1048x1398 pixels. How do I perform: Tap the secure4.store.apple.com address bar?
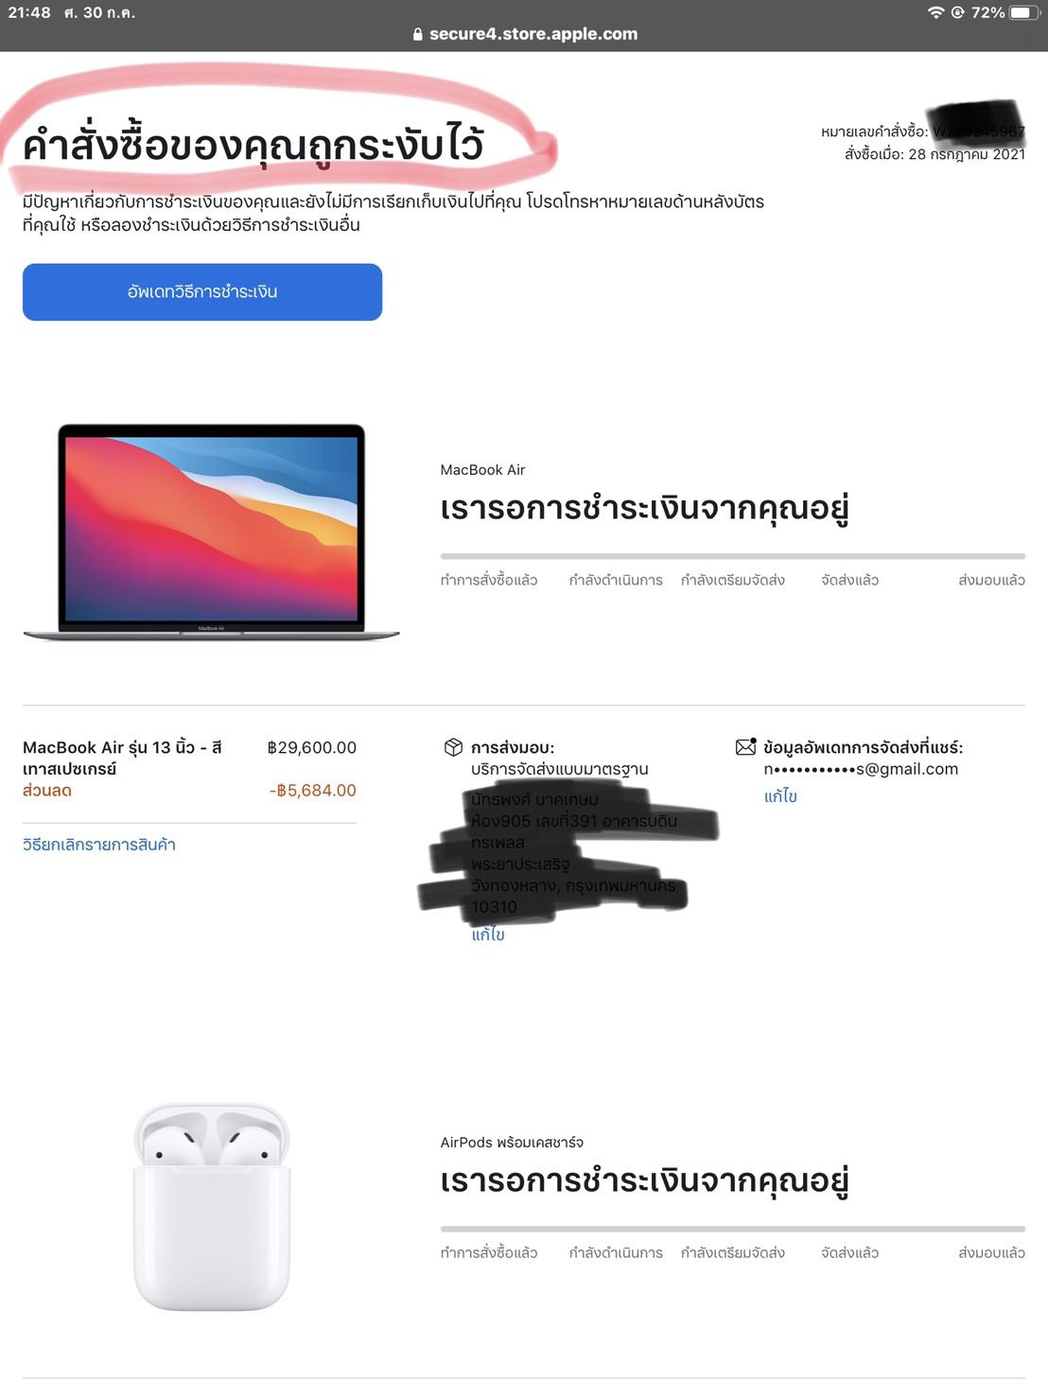[x=524, y=34]
